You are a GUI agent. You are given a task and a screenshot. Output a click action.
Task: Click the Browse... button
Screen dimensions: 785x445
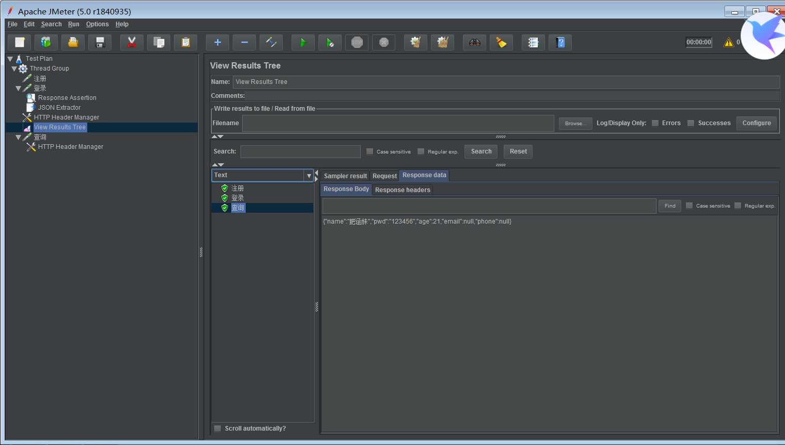[575, 123]
